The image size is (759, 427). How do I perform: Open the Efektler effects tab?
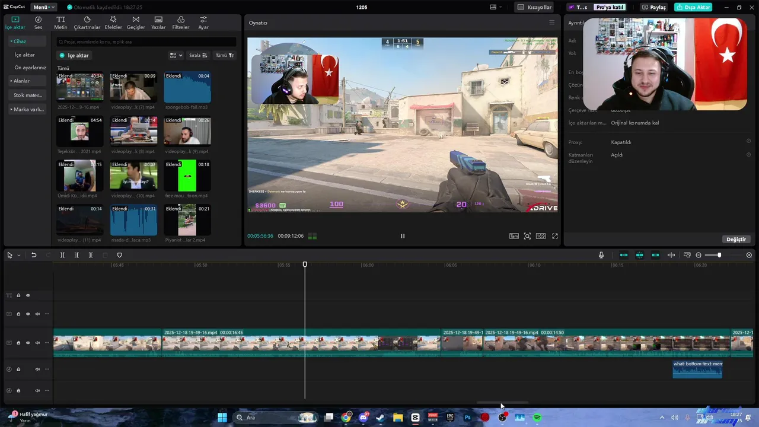(113, 23)
